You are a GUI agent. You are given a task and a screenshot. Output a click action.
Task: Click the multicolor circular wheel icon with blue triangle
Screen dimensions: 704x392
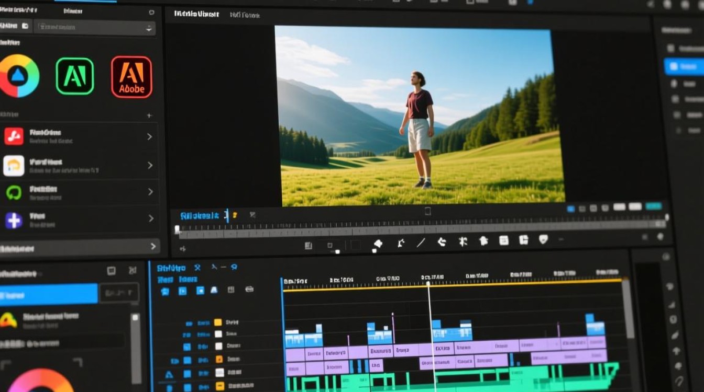18,76
